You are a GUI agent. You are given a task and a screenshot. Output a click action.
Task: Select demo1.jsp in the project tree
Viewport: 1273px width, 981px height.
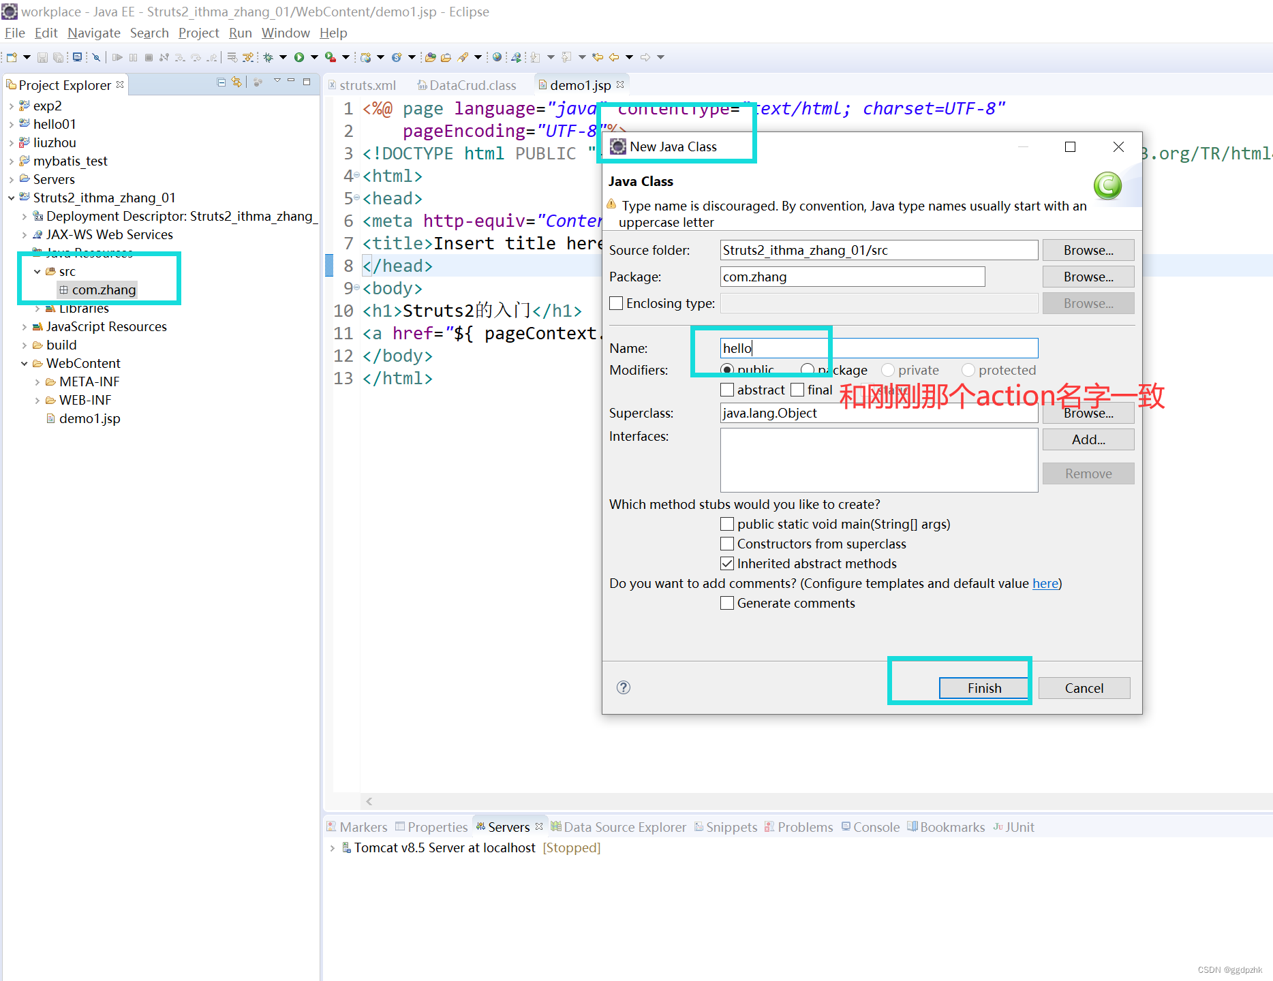coord(83,419)
